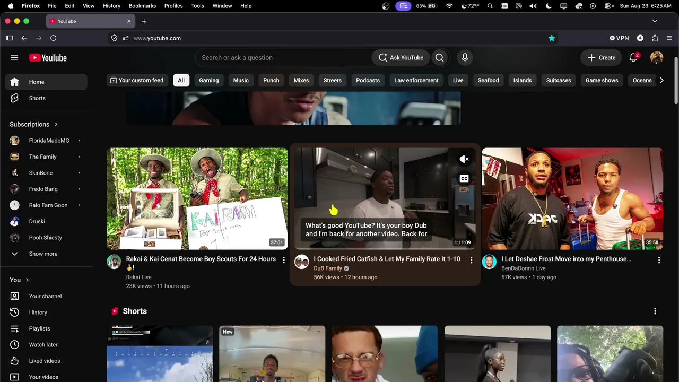This screenshot has height=382, width=679.
Task: Open Your videos in the sidebar
Action: (46, 377)
